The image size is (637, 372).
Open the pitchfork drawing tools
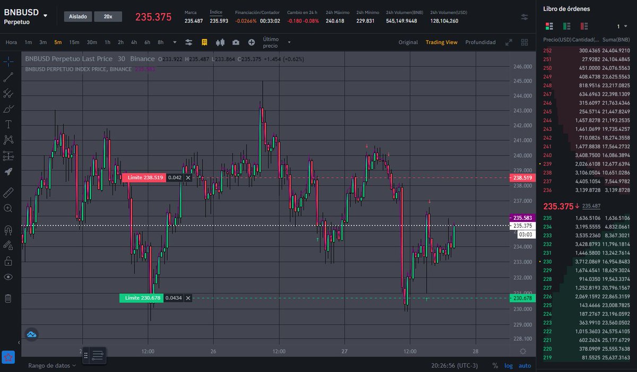(8, 93)
